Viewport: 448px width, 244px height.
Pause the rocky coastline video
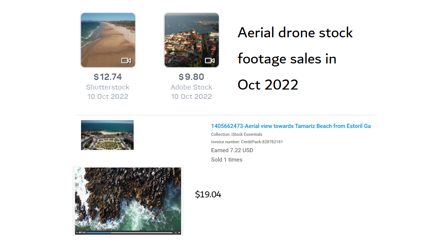(x=77, y=232)
